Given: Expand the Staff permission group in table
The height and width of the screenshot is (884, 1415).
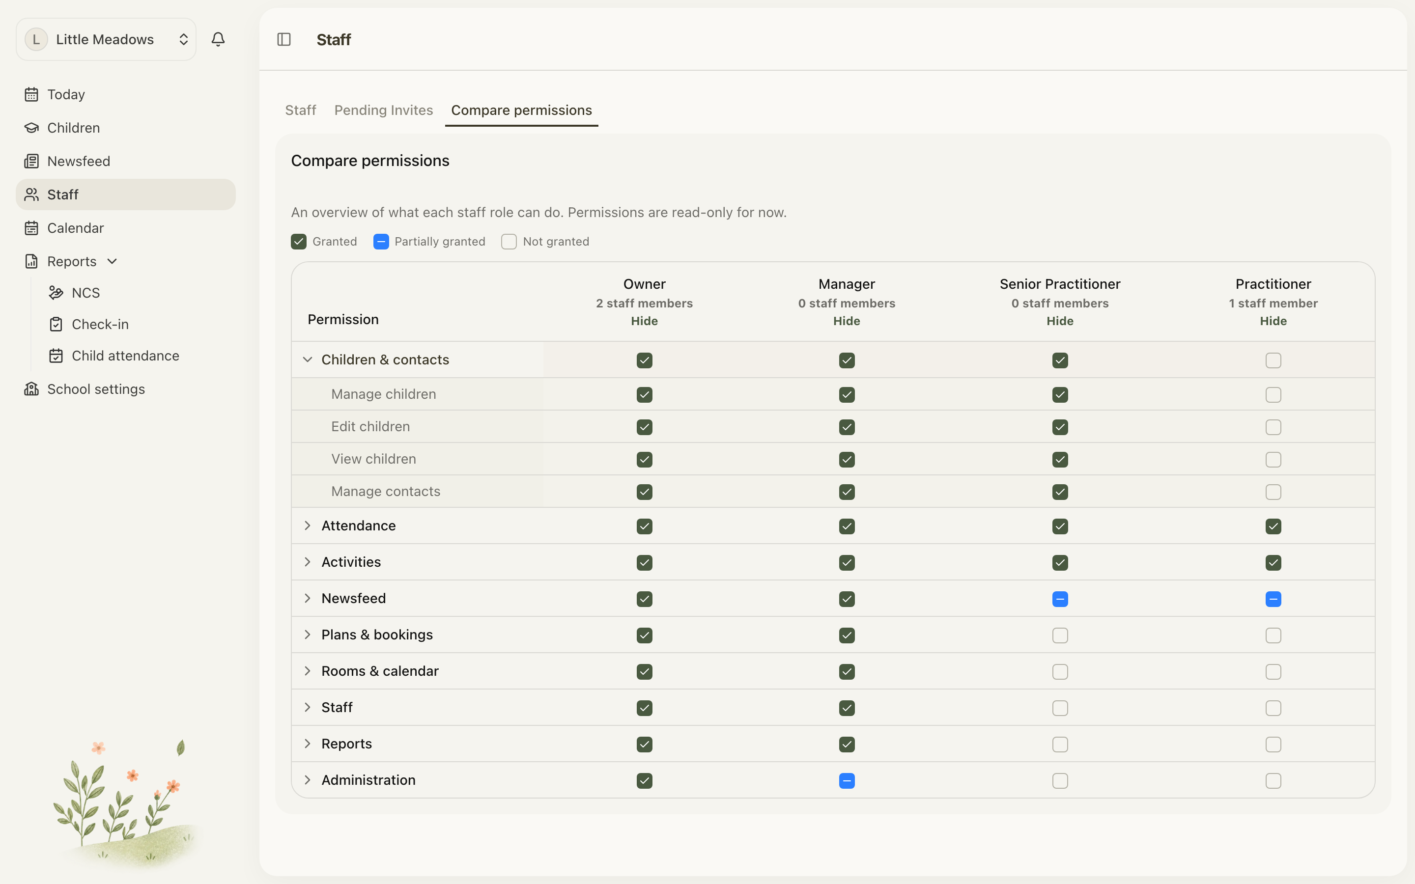Looking at the screenshot, I should coord(308,707).
